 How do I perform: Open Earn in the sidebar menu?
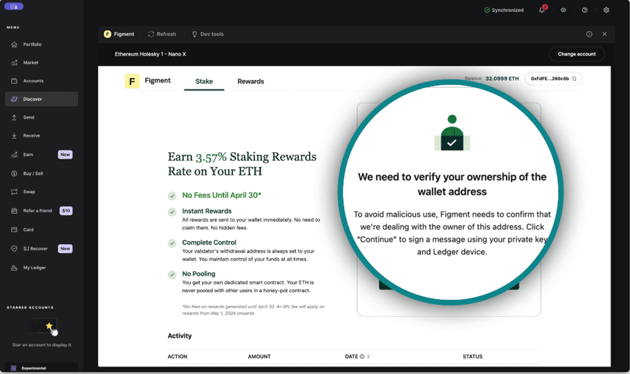[28, 154]
